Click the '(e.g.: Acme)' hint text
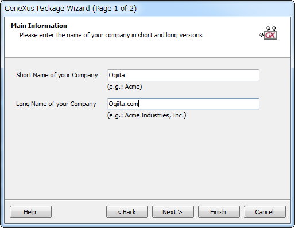This screenshot has height=228, width=295. pos(125,87)
